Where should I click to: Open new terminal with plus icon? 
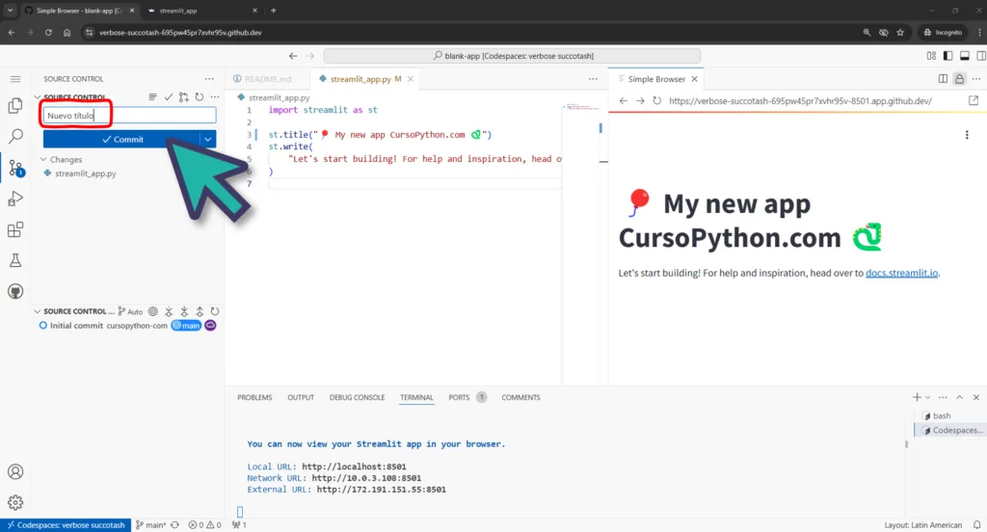click(917, 397)
